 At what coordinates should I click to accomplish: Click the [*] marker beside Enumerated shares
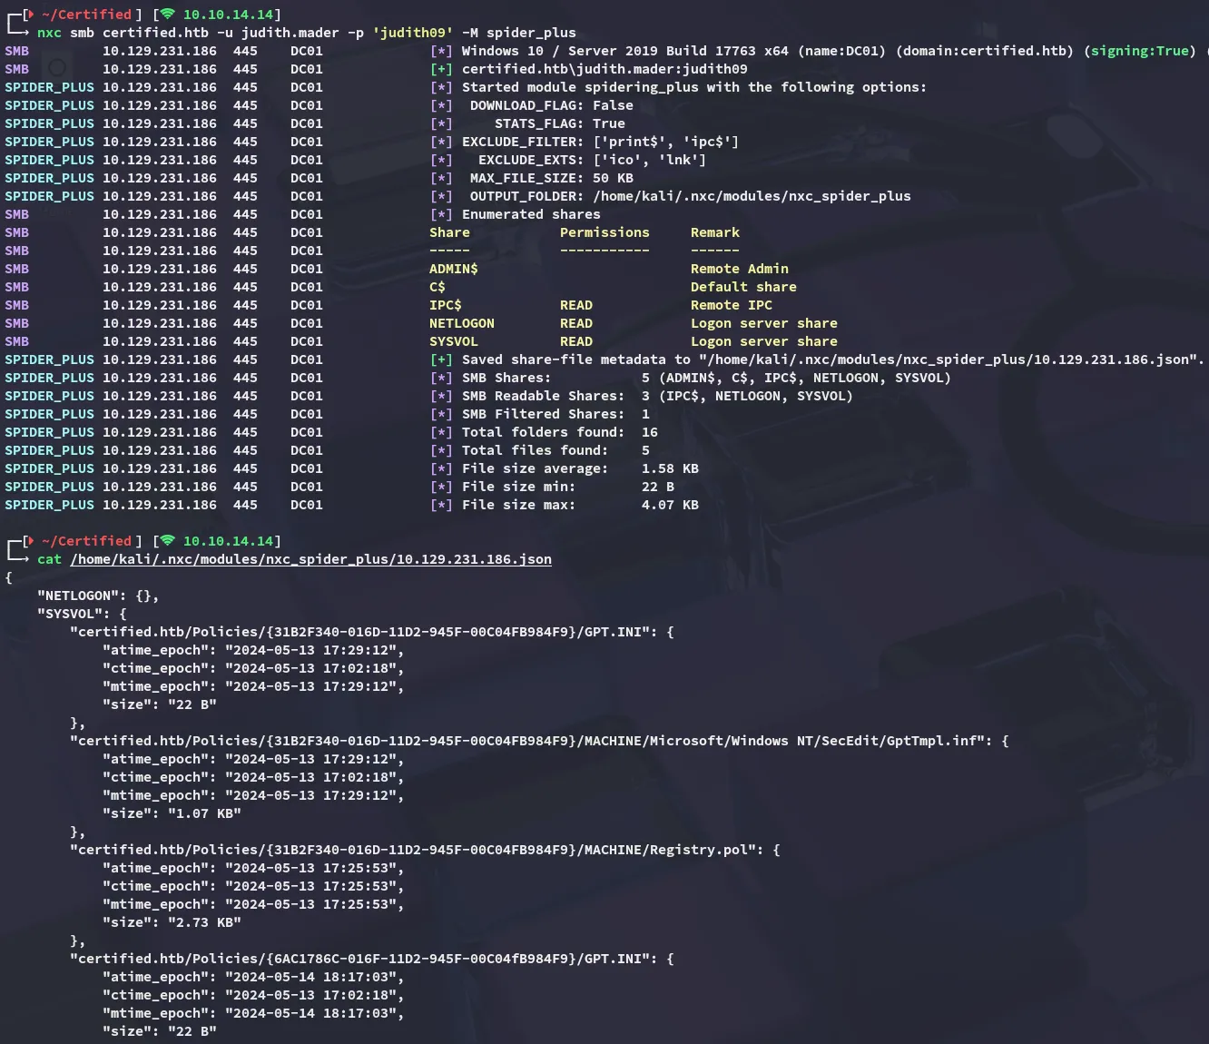(441, 214)
